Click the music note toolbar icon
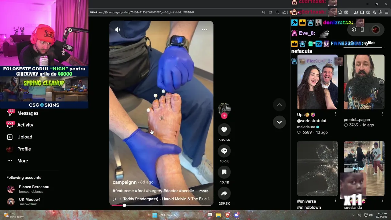 click(356, 12)
